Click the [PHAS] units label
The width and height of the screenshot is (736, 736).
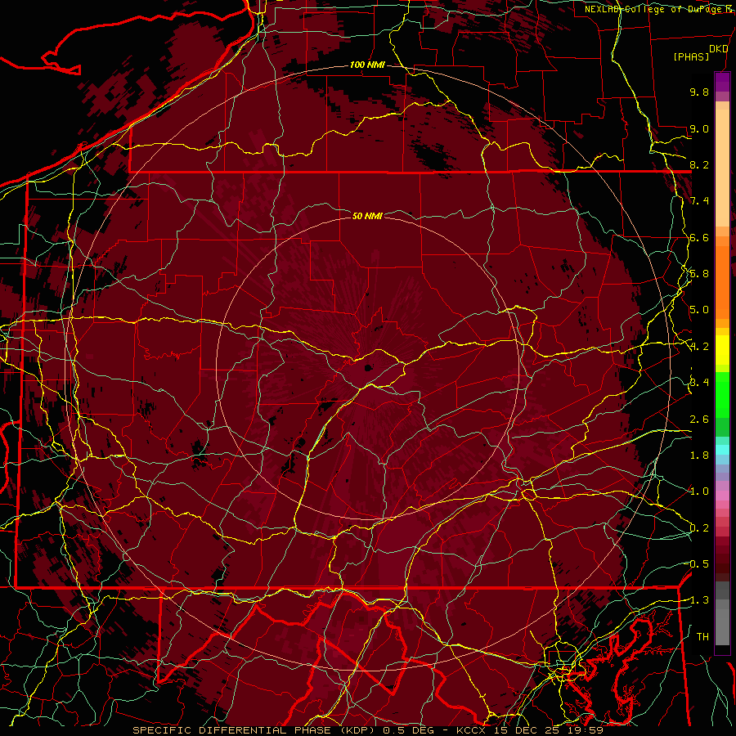(691, 56)
